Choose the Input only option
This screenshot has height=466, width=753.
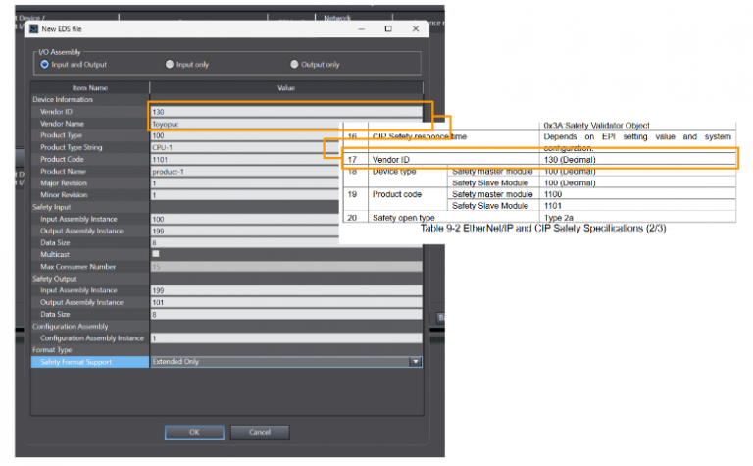(171, 65)
